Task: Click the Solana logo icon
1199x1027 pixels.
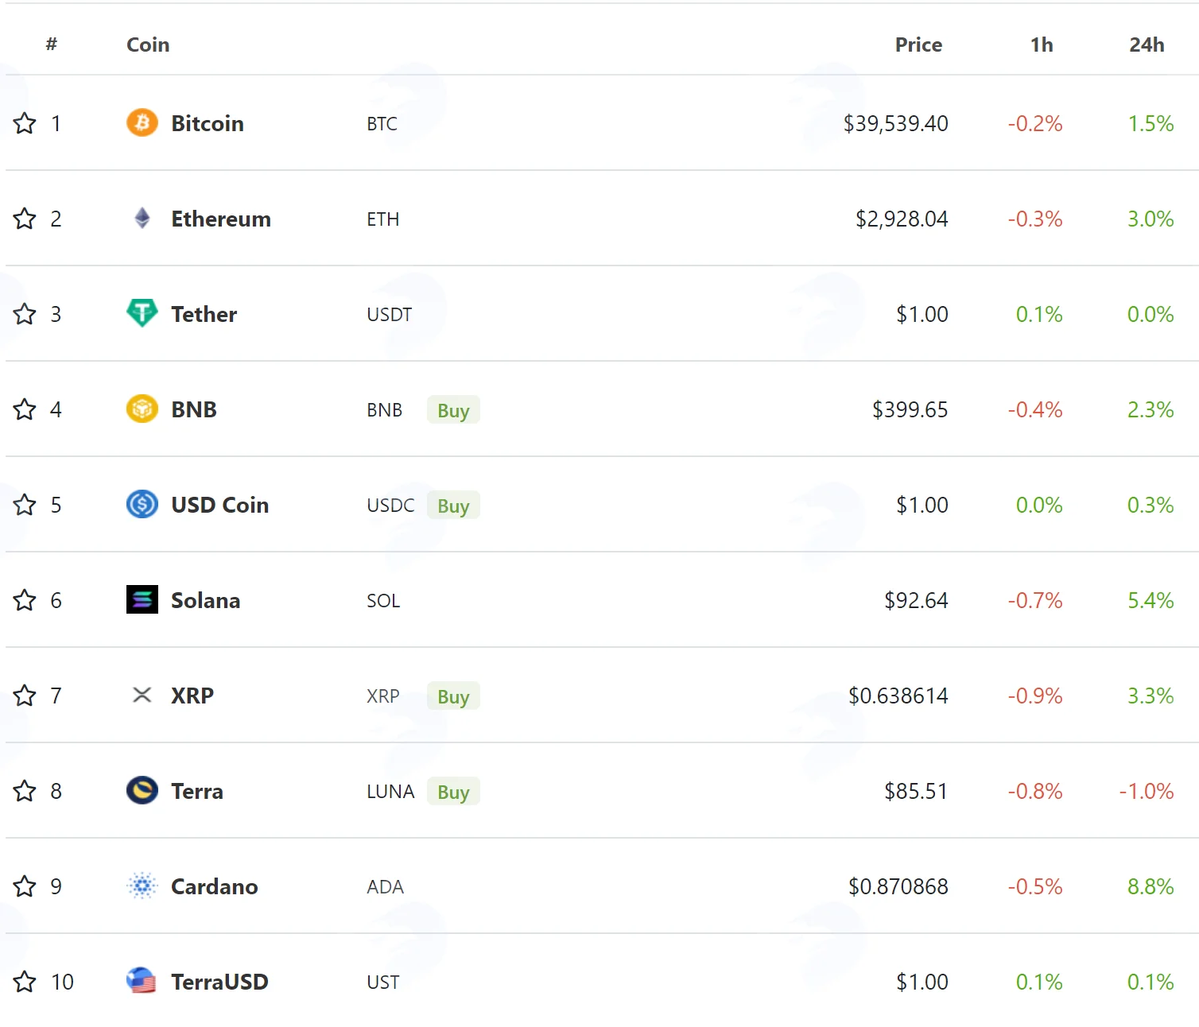Action: point(142,599)
